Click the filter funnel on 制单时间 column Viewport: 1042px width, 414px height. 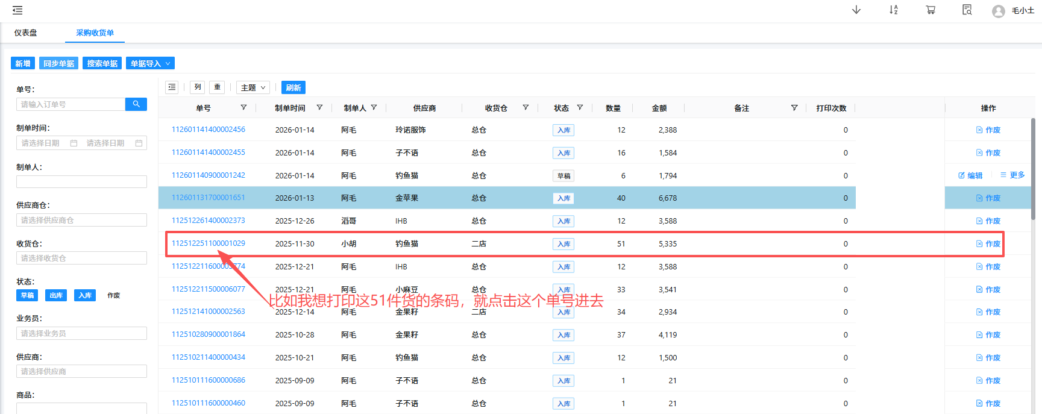[319, 108]
